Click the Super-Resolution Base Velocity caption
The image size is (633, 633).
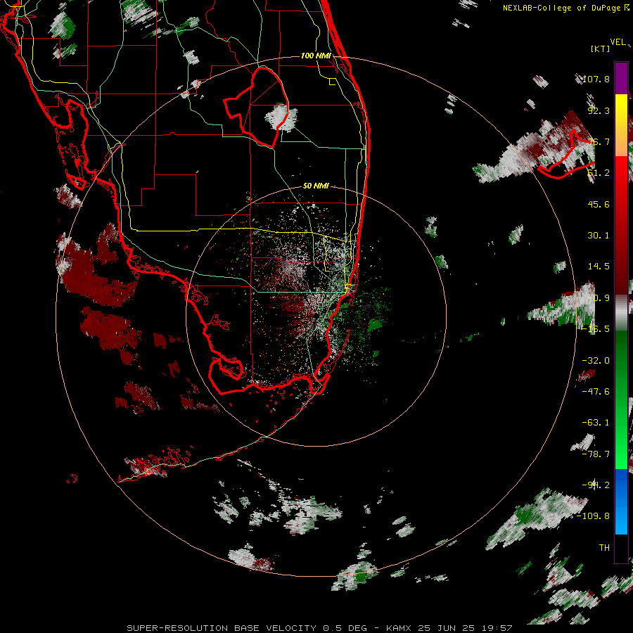click(319, 628)
